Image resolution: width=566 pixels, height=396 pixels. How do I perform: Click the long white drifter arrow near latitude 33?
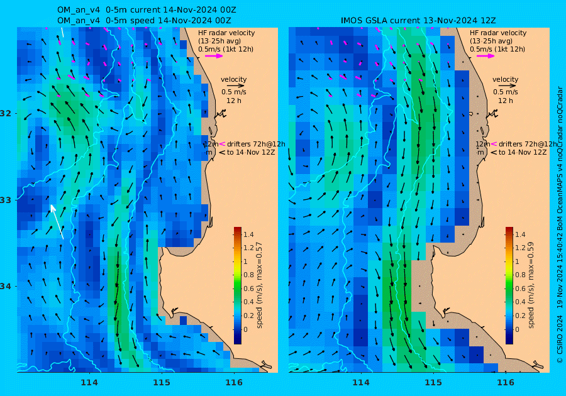57,221
